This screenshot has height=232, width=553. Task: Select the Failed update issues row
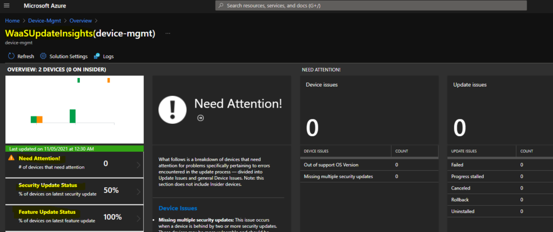500,165
